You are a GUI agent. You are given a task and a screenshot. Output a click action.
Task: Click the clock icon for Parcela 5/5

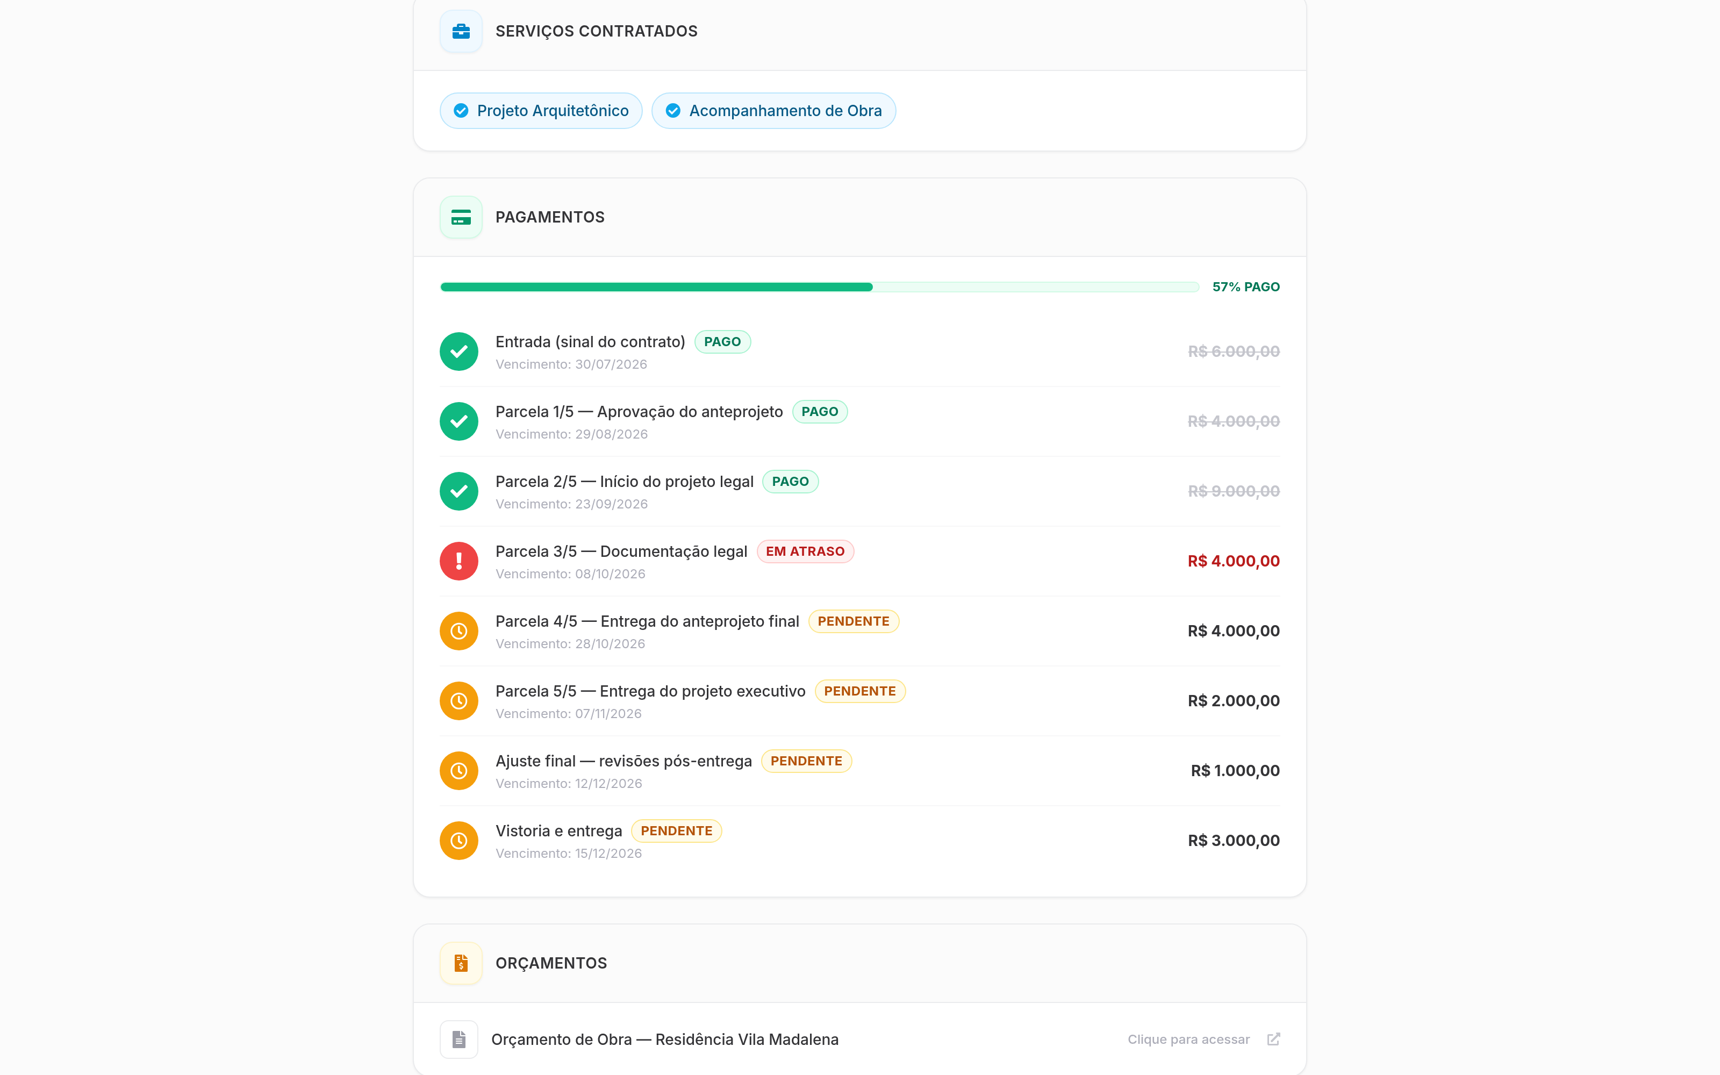point(458,701)
